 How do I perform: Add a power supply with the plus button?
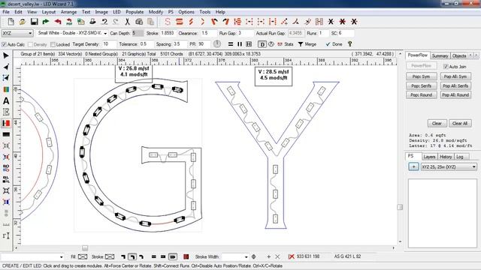(x=413, y=166)
